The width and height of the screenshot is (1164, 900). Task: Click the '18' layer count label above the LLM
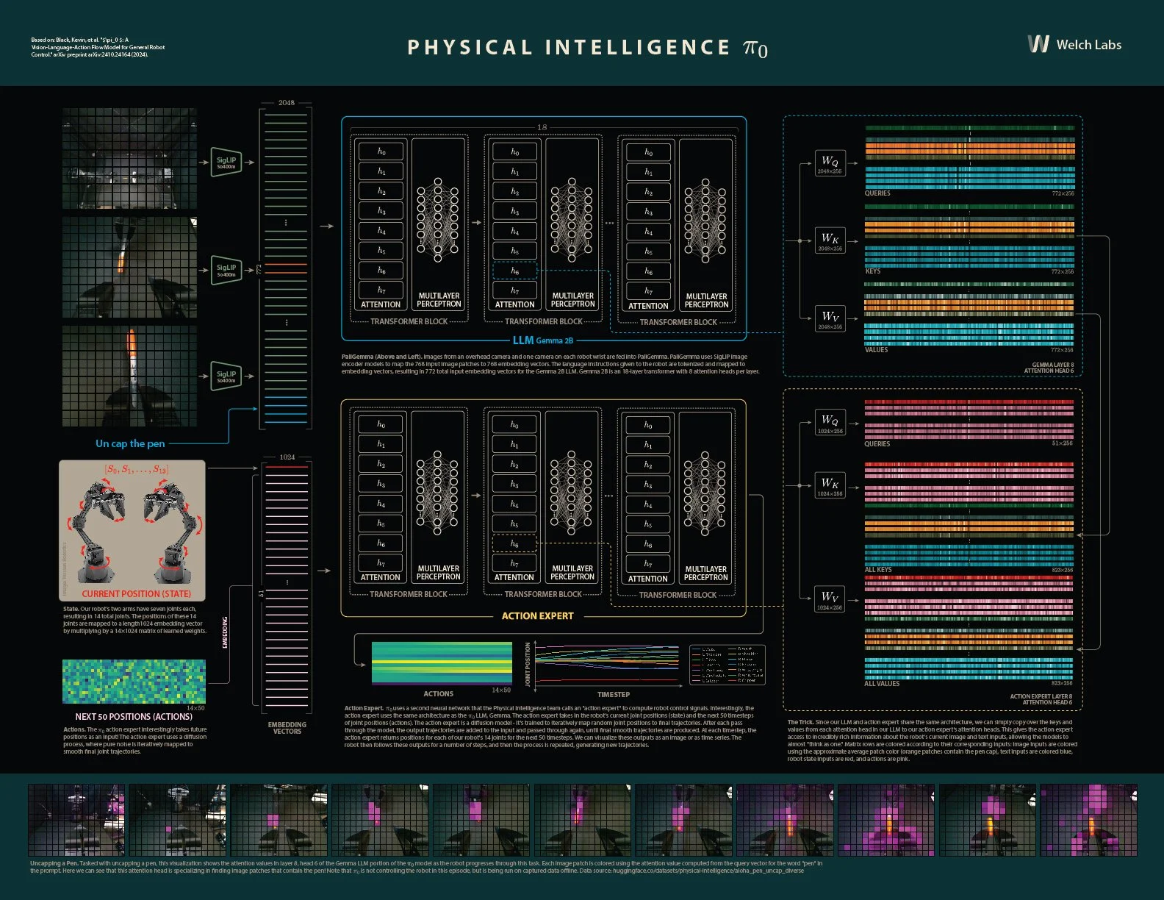[542, 127]
